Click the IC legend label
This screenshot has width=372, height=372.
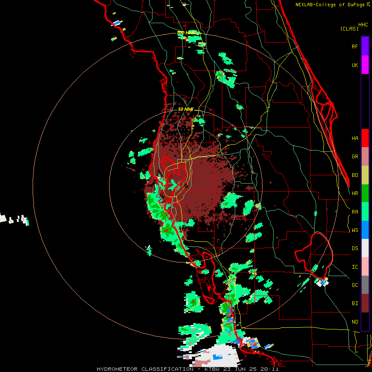pyautogui.click(x=355, y=267)
